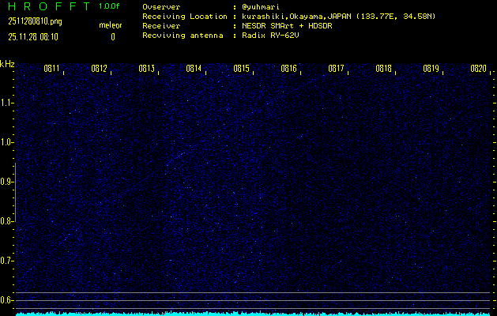497x316 pixels.
Task: Select the 0818 time marker
Action: [x=384, y=70]
